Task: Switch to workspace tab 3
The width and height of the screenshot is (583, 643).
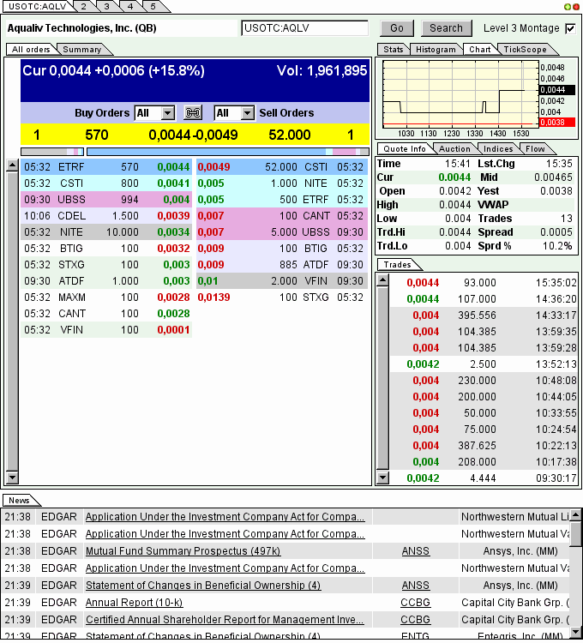Action: click(106, 6)
